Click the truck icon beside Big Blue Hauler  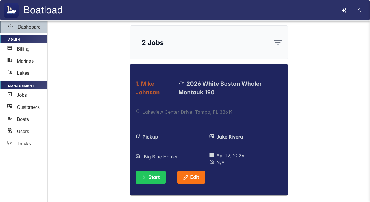(138, 156)
